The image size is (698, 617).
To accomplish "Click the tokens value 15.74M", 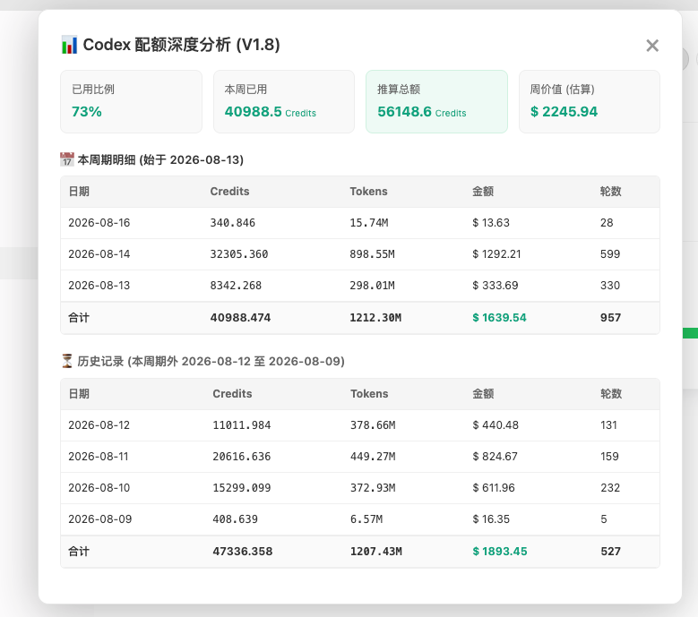I will tap(369, 222).
